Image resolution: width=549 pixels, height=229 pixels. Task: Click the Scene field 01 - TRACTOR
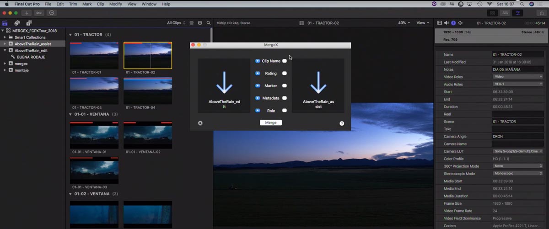point(517,122)
